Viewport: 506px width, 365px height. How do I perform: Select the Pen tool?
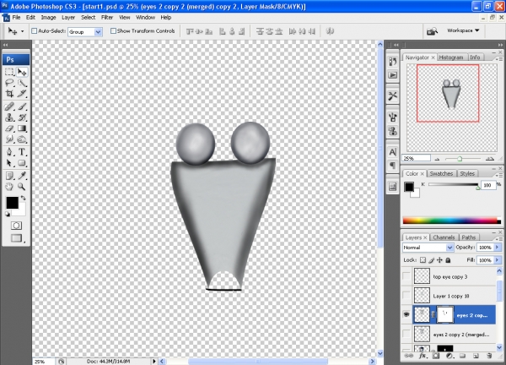(x=9, y=151)
